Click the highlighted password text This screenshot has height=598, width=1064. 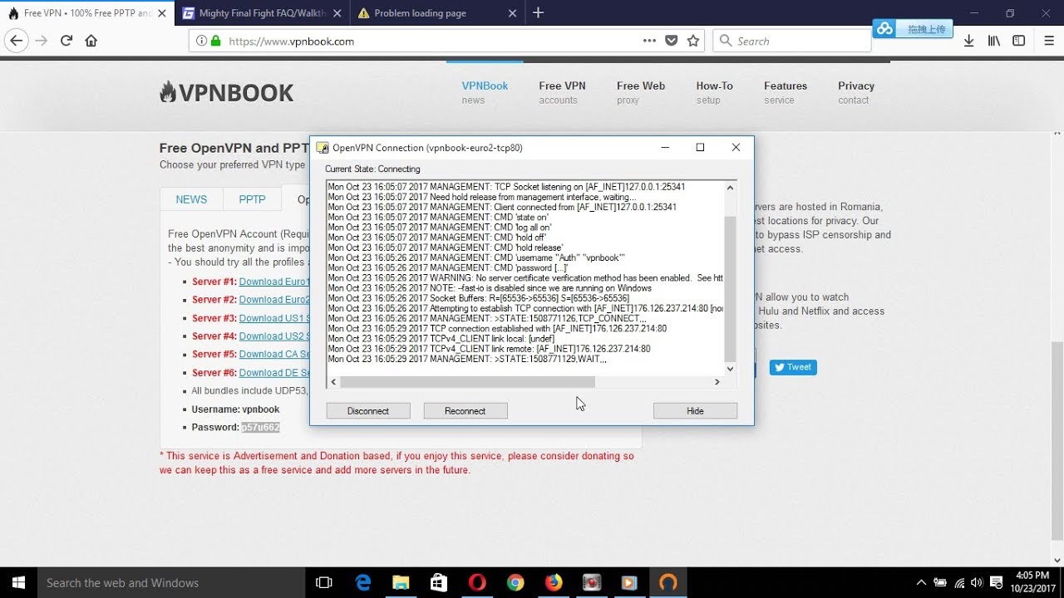[x=260, y=427]
